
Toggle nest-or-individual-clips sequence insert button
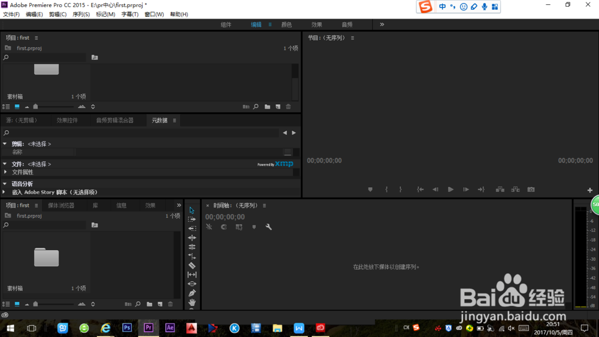[209, 227]
